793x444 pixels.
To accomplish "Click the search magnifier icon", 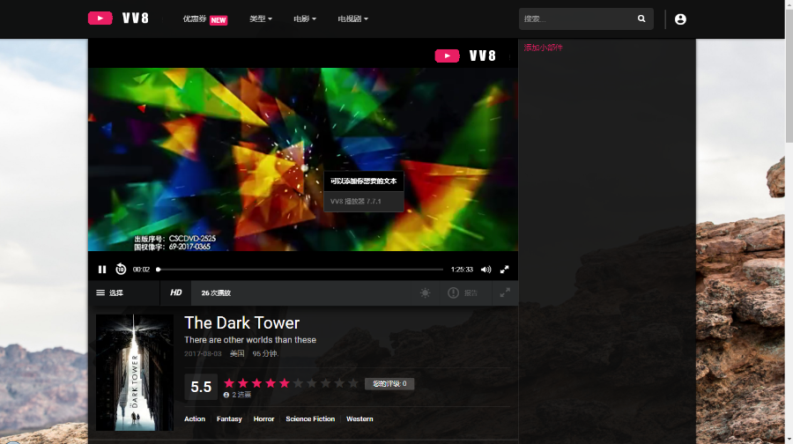I will 641,18.
